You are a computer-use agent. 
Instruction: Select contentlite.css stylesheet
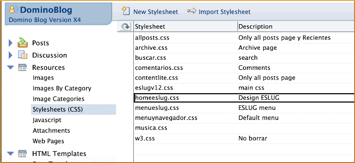click(156, 78)
